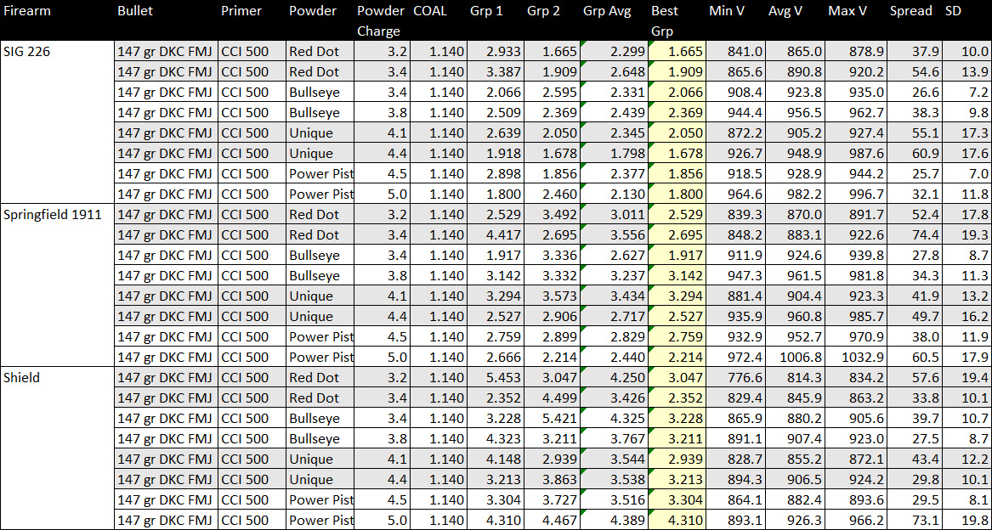The image size is (992, 530).
Task: Click the 1006.8 average velocity cell
Action: coord(794,358)
